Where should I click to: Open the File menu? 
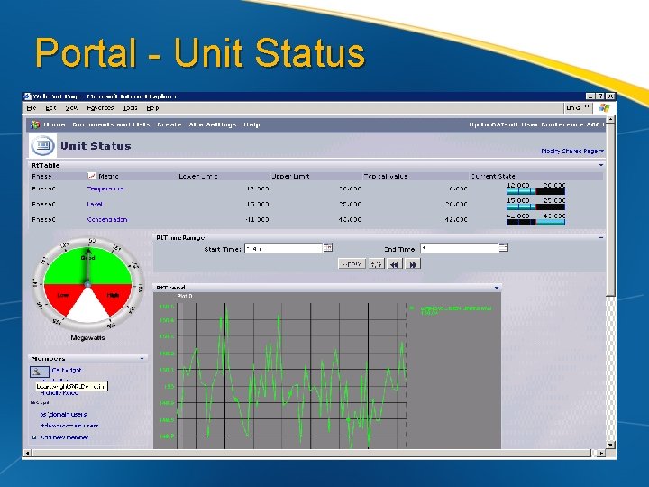point(32,107)
